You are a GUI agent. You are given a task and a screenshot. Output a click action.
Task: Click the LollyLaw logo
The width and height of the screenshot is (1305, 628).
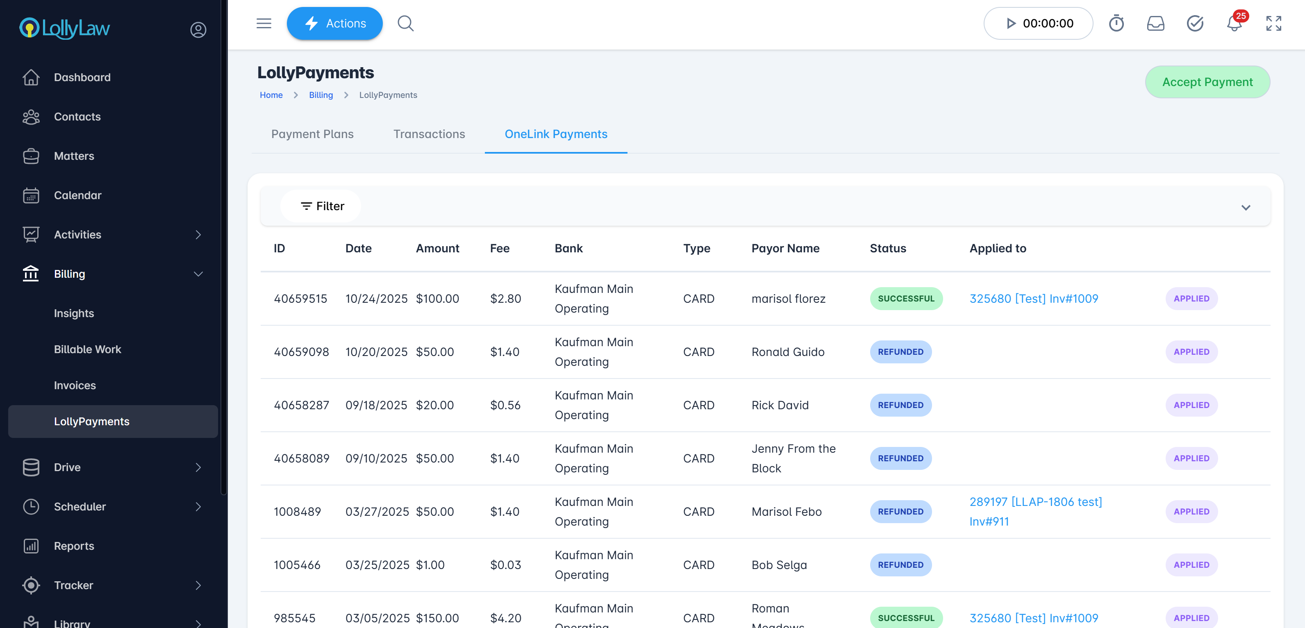64,28
